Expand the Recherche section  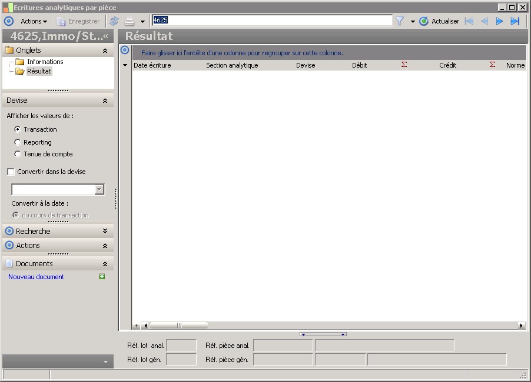pyautogui.click(x=105, y=231)
